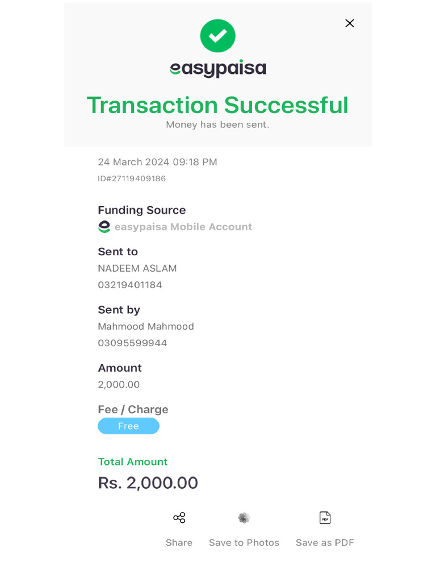Image resolution: width=436 pixels, height=582 pixels.
Task: Close the transaction receipt with X
Action: tap(350, 23)
